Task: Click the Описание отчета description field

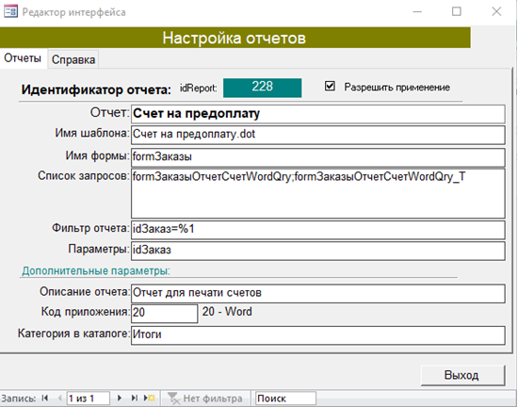Action: [318, 293]
